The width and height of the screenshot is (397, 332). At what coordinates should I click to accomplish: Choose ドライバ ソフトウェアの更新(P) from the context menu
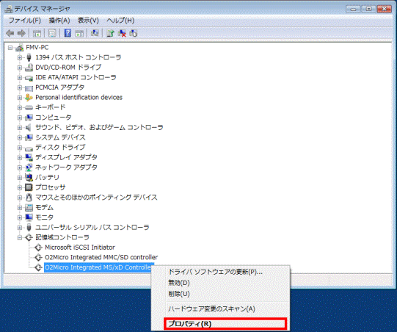(x=215, y=272)
